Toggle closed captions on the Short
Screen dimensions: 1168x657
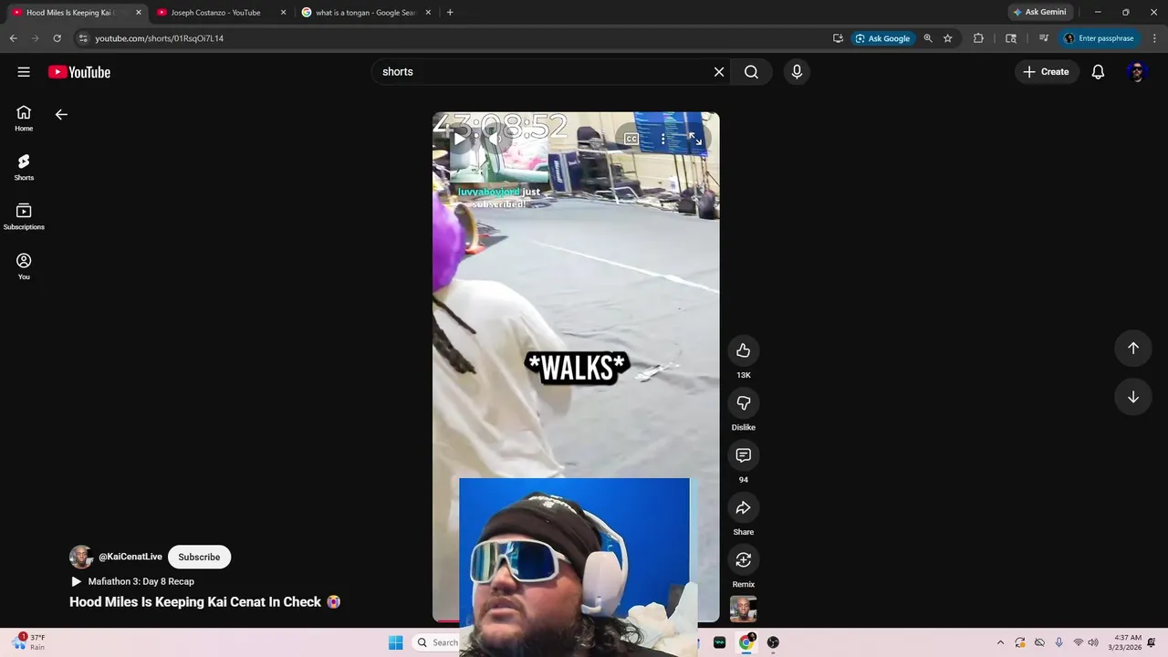(631, 139)
